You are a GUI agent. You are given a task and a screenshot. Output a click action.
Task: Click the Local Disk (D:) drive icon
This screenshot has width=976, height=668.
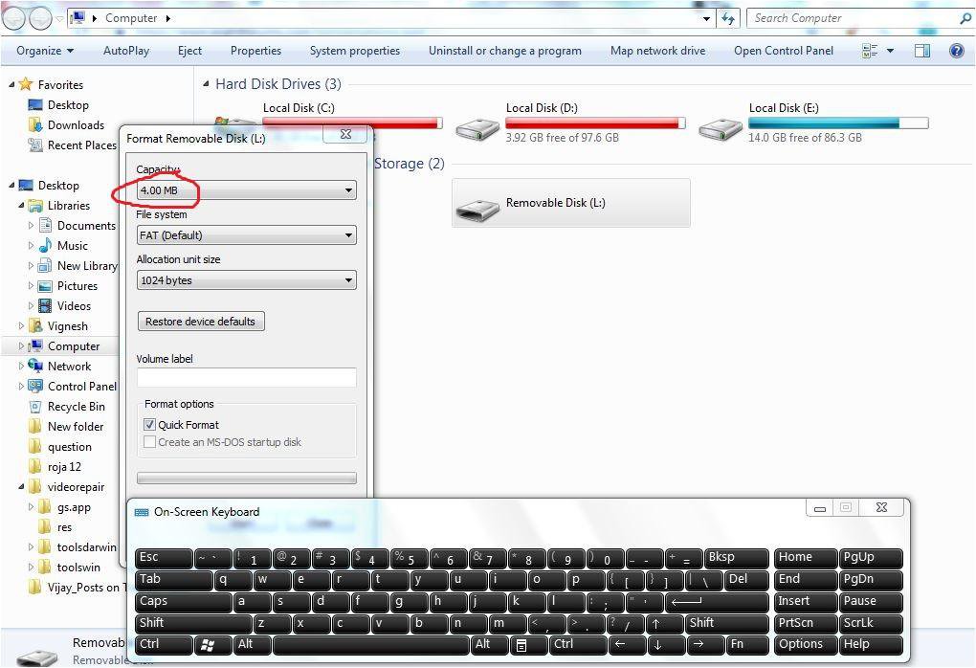(x=477, y=127)
